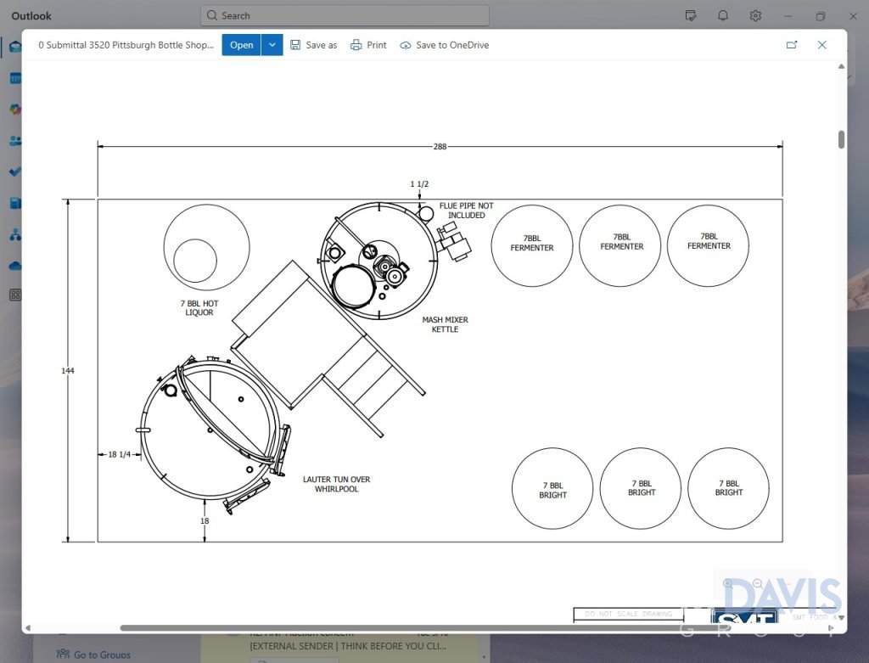Open the To Do checkmark in sidebar

click(x=15, y=171)
